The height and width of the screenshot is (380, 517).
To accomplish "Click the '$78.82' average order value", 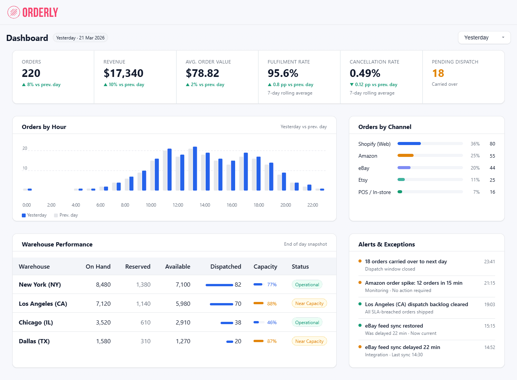I will [203, 73].
